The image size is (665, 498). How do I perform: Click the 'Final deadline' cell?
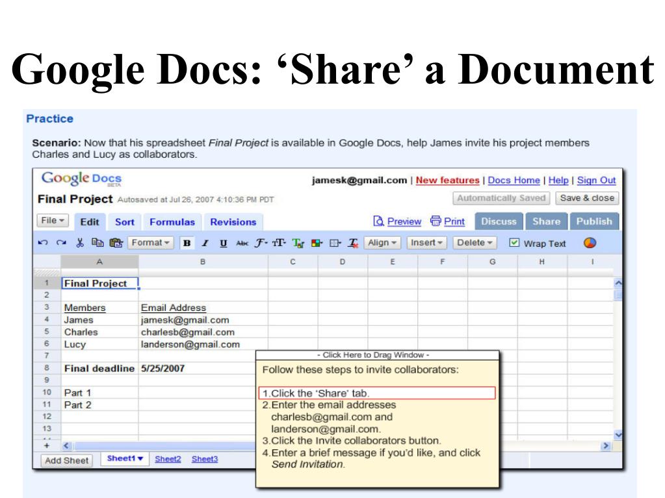click(99, 369)
